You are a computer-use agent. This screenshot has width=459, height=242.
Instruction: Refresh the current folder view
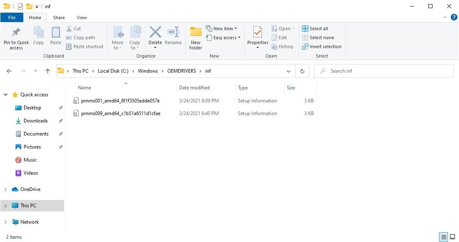(x=302, y=71)
